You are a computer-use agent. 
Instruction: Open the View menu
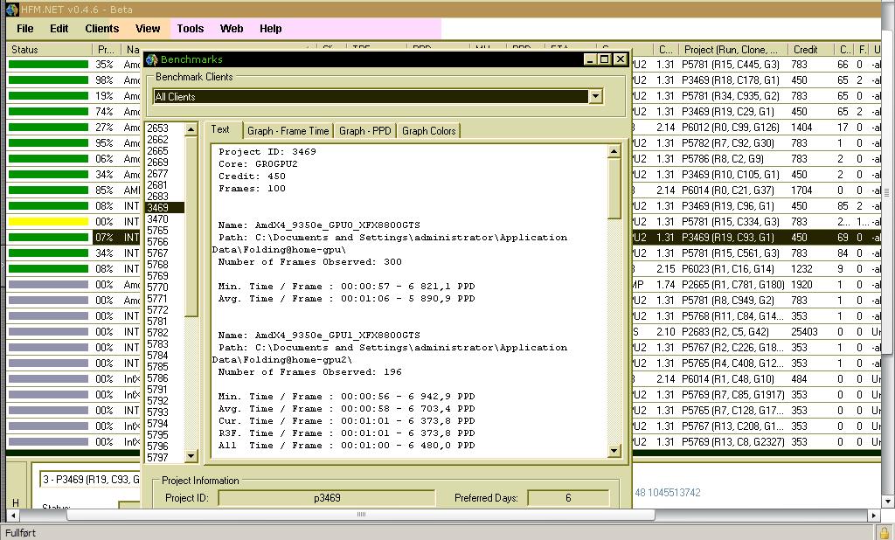(147, 29)
